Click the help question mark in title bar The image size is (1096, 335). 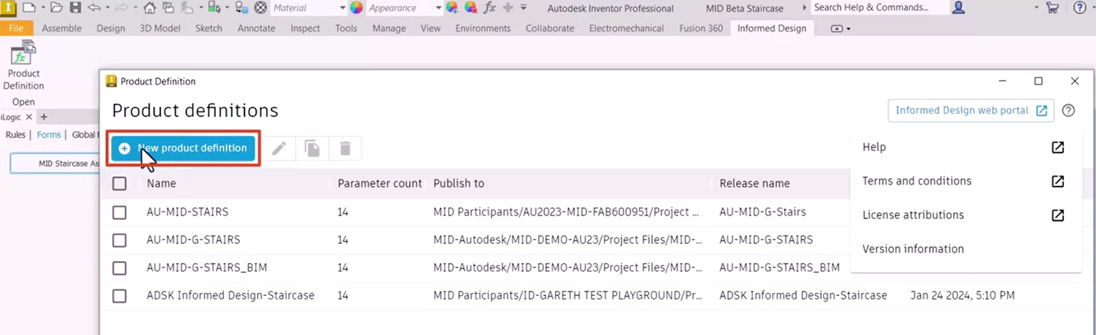click(x=1079, y=7)
